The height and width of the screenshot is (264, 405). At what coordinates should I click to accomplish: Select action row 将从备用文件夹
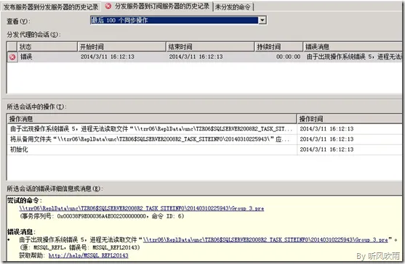(204, 139)
